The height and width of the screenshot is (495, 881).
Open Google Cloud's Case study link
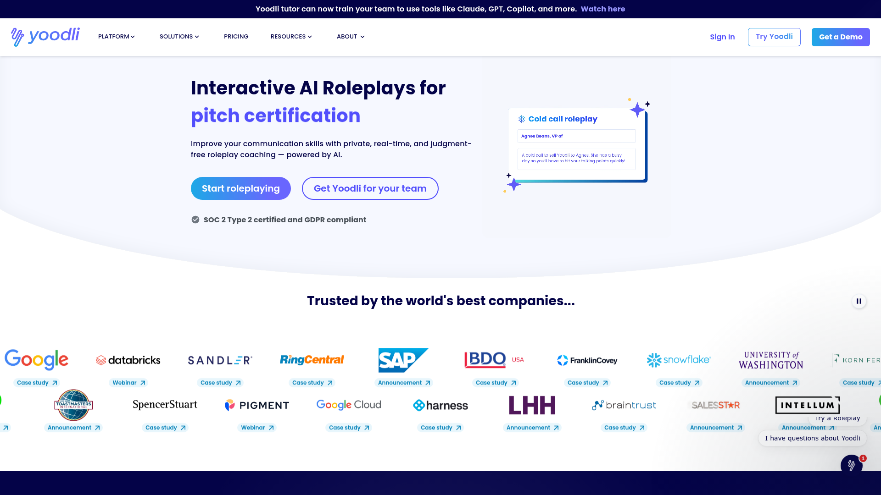349,428
